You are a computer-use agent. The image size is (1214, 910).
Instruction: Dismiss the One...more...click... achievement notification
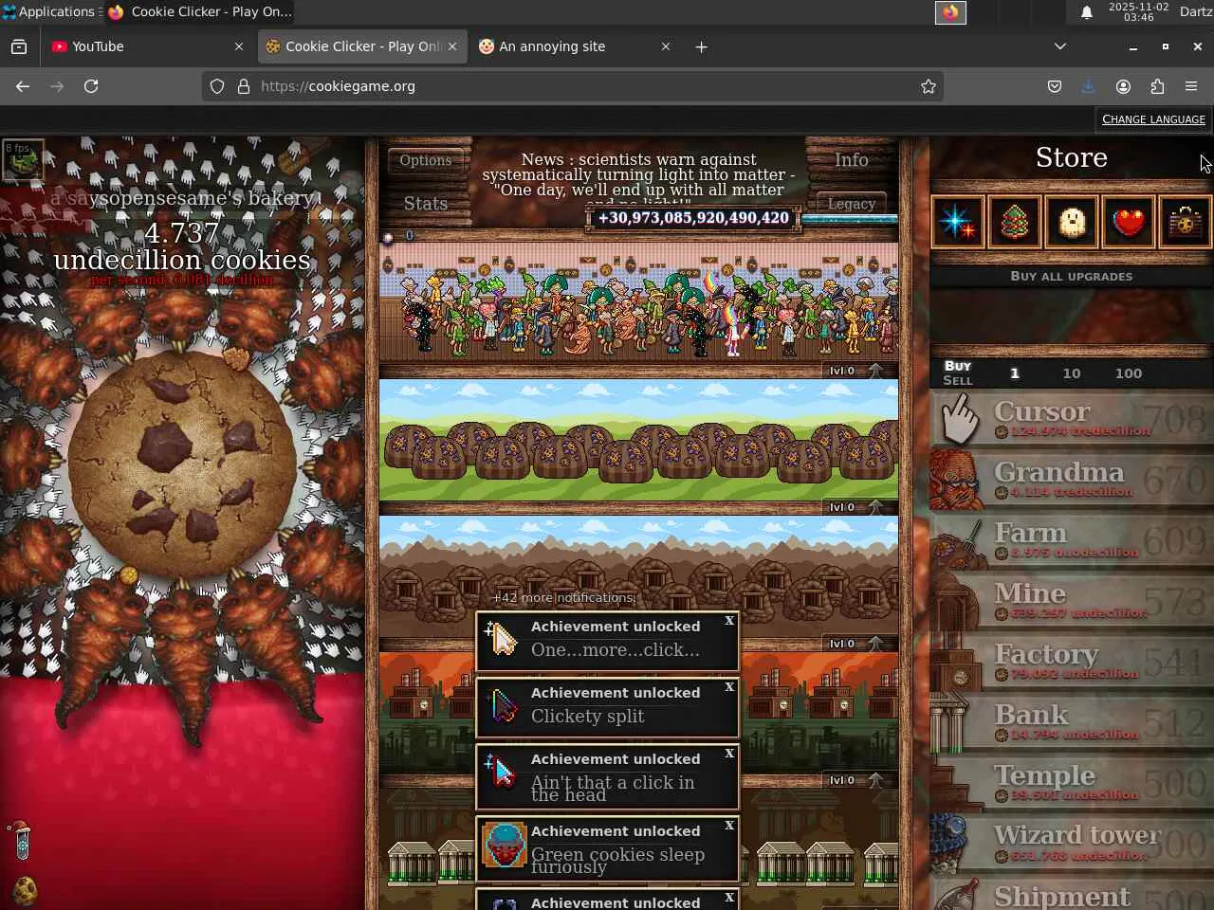tap(729, 621)
